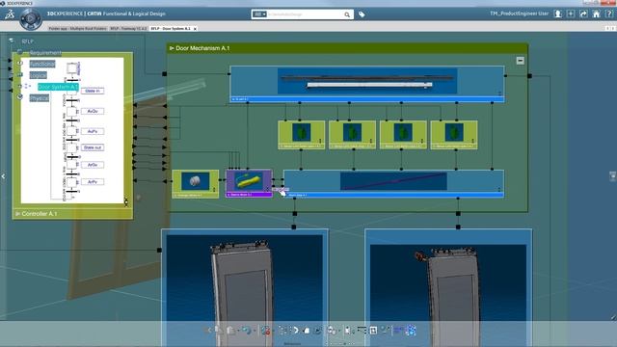Select the right door 3D preview block

448,287
